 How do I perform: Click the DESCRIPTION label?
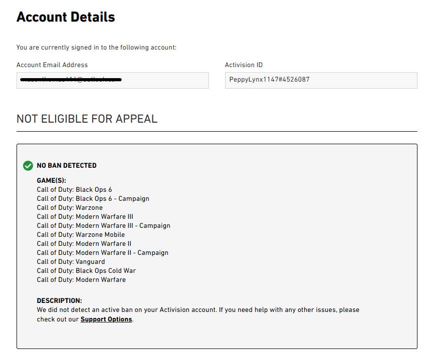59,301
